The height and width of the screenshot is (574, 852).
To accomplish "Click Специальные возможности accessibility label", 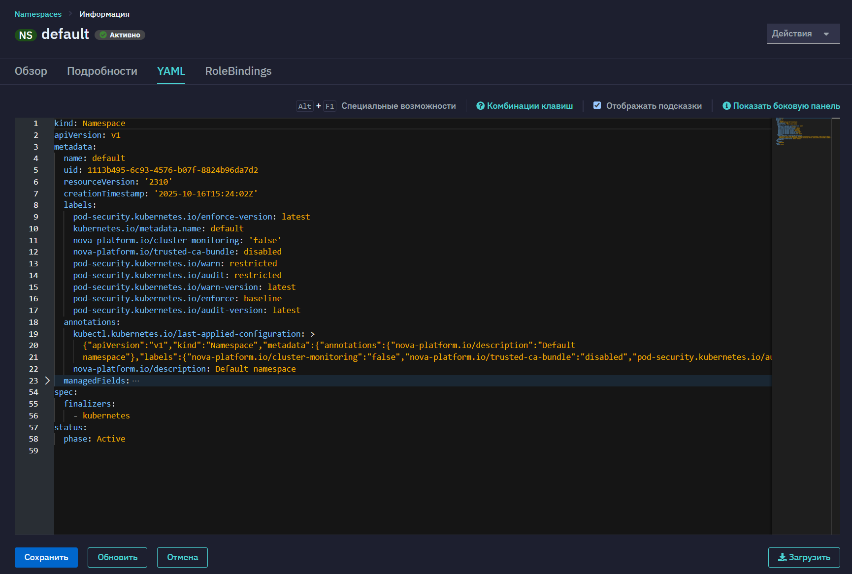I will click(399, 106).
